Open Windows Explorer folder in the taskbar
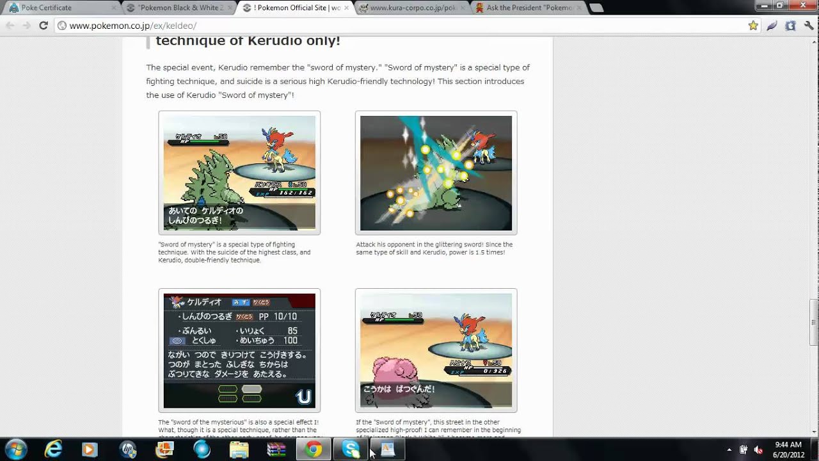This screenshot has height=461, width=819. [x=239, y=449]
